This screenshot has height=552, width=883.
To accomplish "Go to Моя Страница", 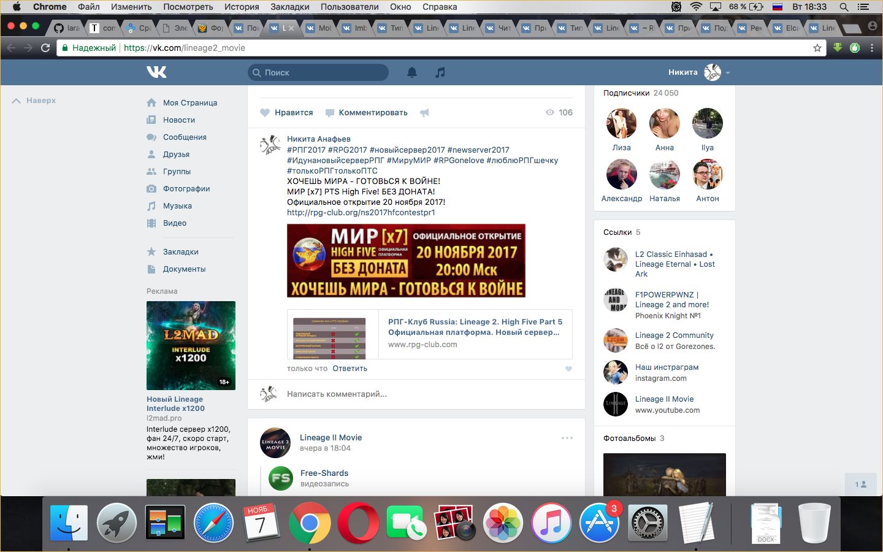I will pyautogui.click(x=190, y=102).
